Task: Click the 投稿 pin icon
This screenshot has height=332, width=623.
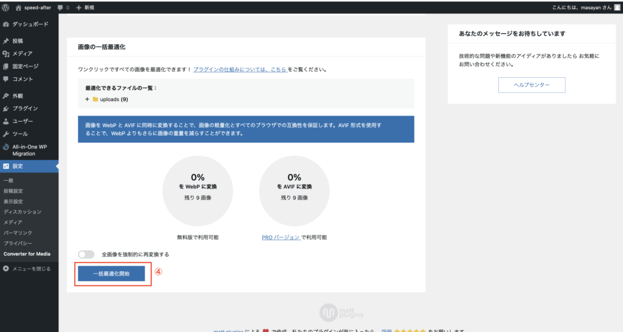Action: (x=5, y=41)
